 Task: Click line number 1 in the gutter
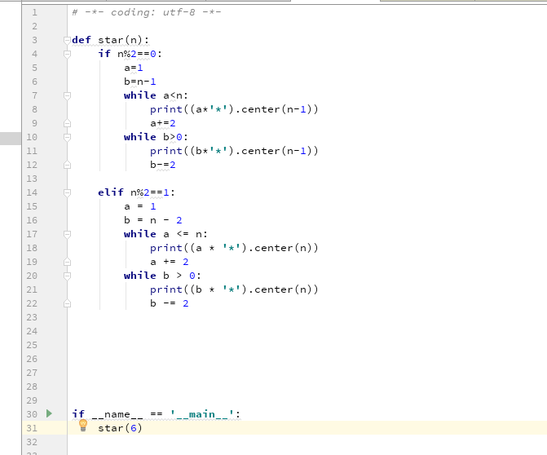(34, 12)
